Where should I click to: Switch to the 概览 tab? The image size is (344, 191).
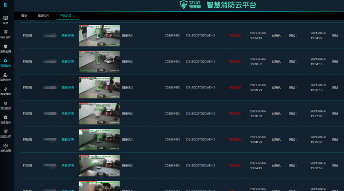(x=24, y=16)
